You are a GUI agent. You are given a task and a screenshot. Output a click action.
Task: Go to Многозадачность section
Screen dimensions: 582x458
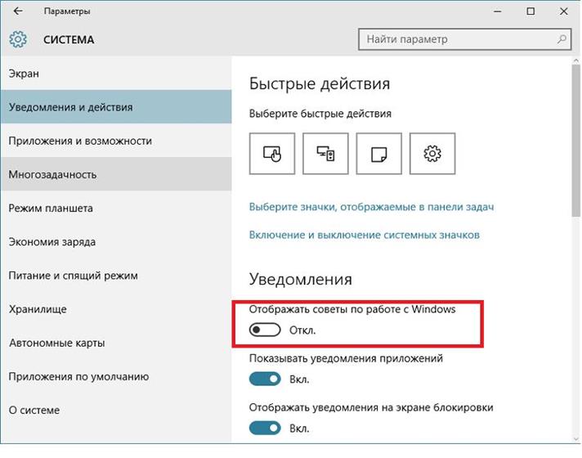[52, 174]
